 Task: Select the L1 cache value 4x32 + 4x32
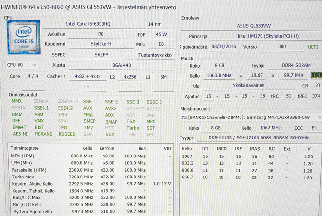[88, 77]
